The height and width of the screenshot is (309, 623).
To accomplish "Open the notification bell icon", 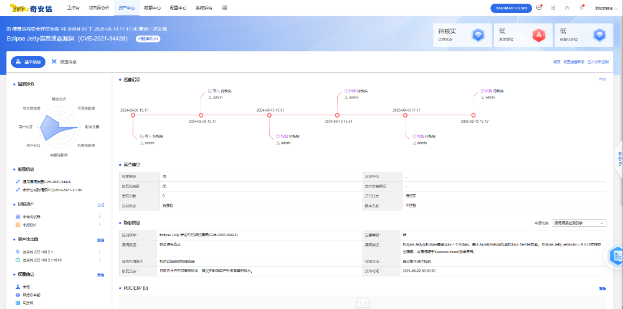I will pyautogui.click(x=581, y=7).
